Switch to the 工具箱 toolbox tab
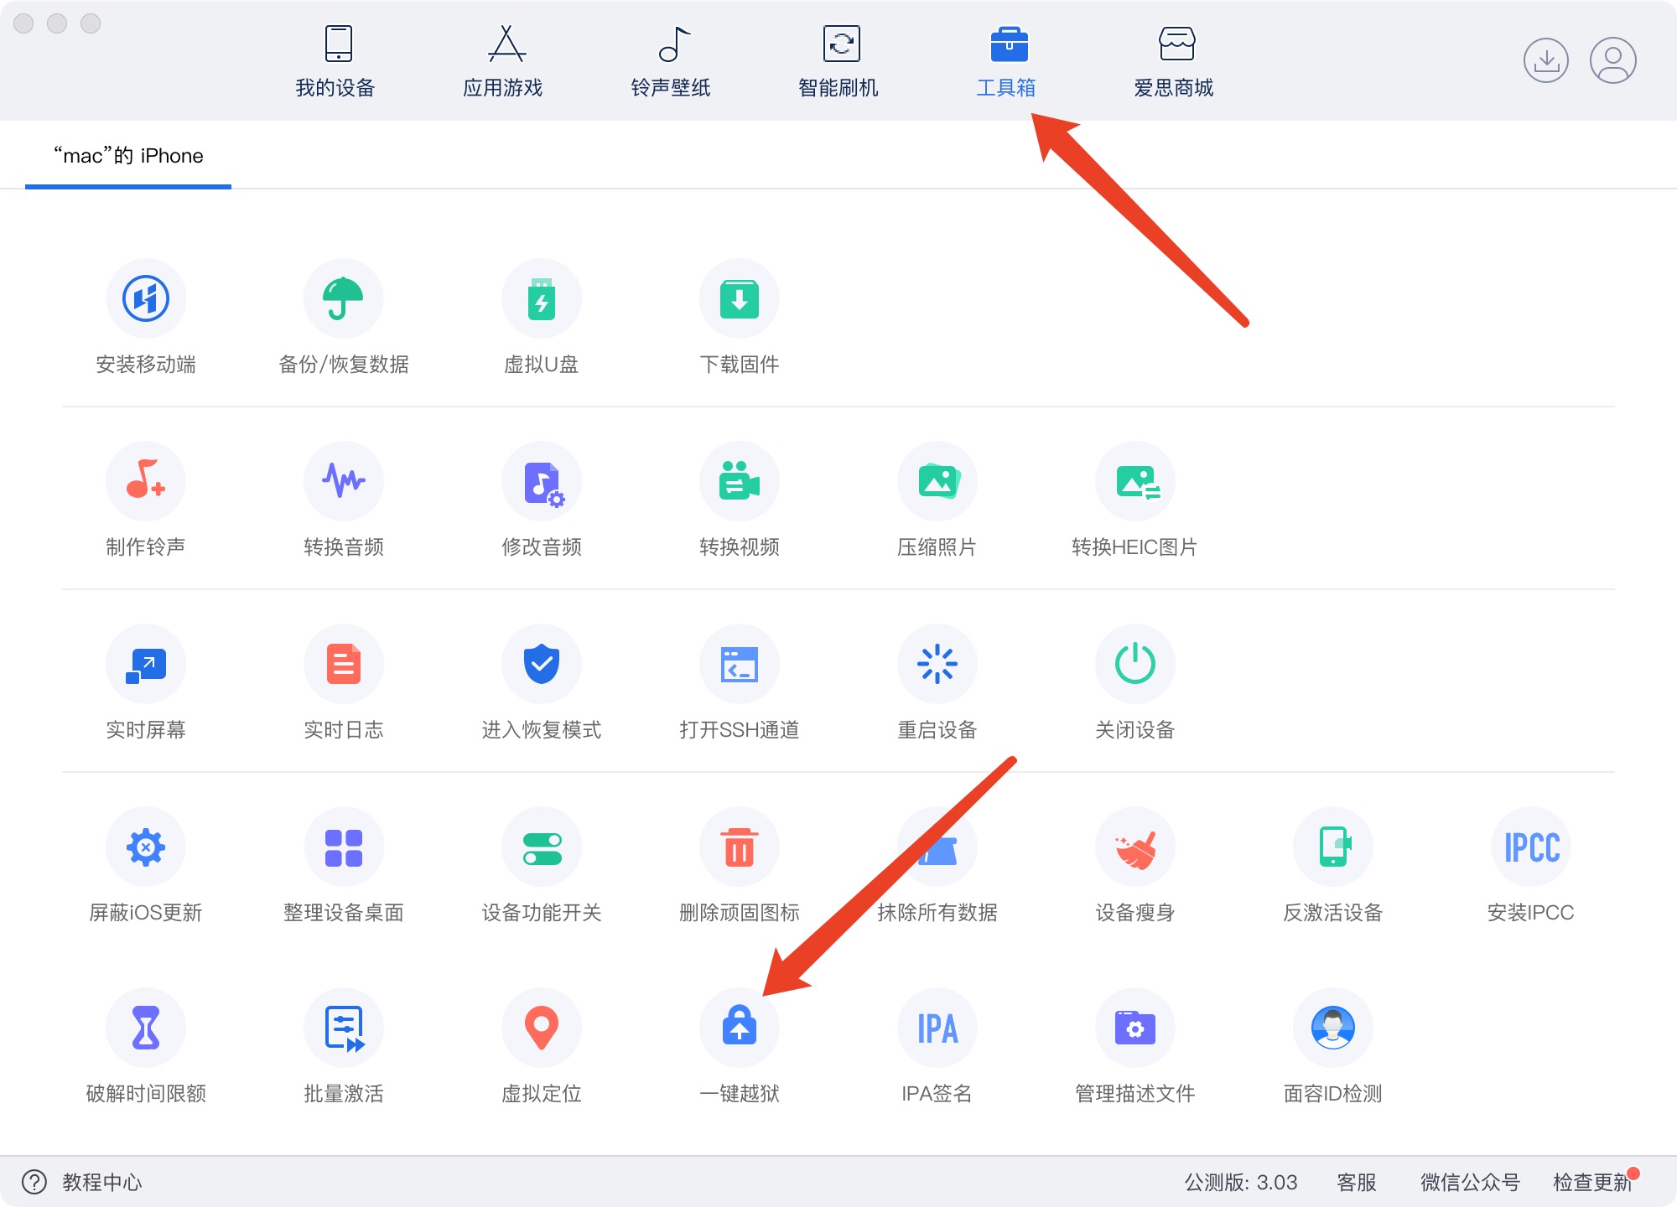The width and height of the screenshot is (1677, 1207). (1010, 59)
